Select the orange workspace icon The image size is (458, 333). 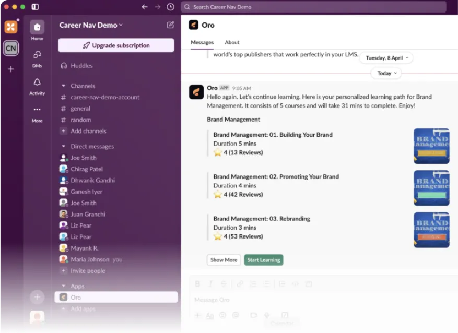pyautogui.click(x=11, y=27)
